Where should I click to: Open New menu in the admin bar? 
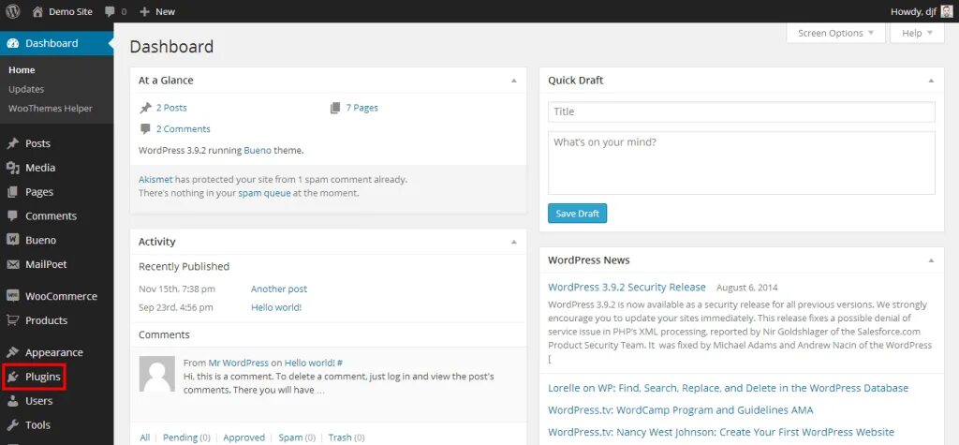[x=157, y=11]
